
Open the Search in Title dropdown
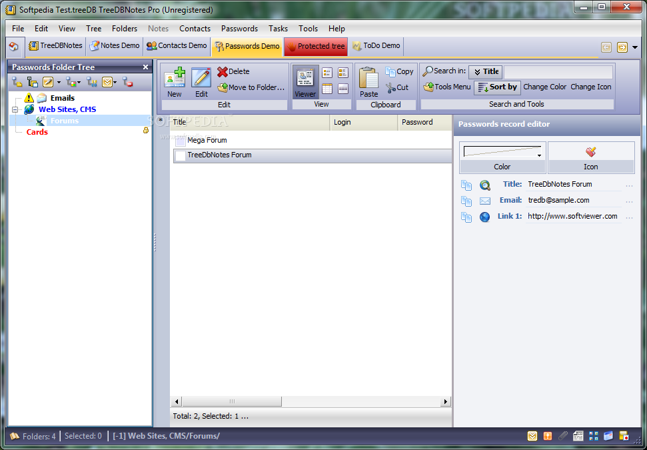click(x=486, y=72)
